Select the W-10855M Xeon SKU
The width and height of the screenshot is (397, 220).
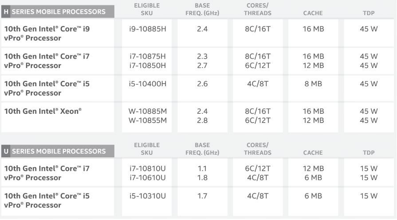click(146, 120)
